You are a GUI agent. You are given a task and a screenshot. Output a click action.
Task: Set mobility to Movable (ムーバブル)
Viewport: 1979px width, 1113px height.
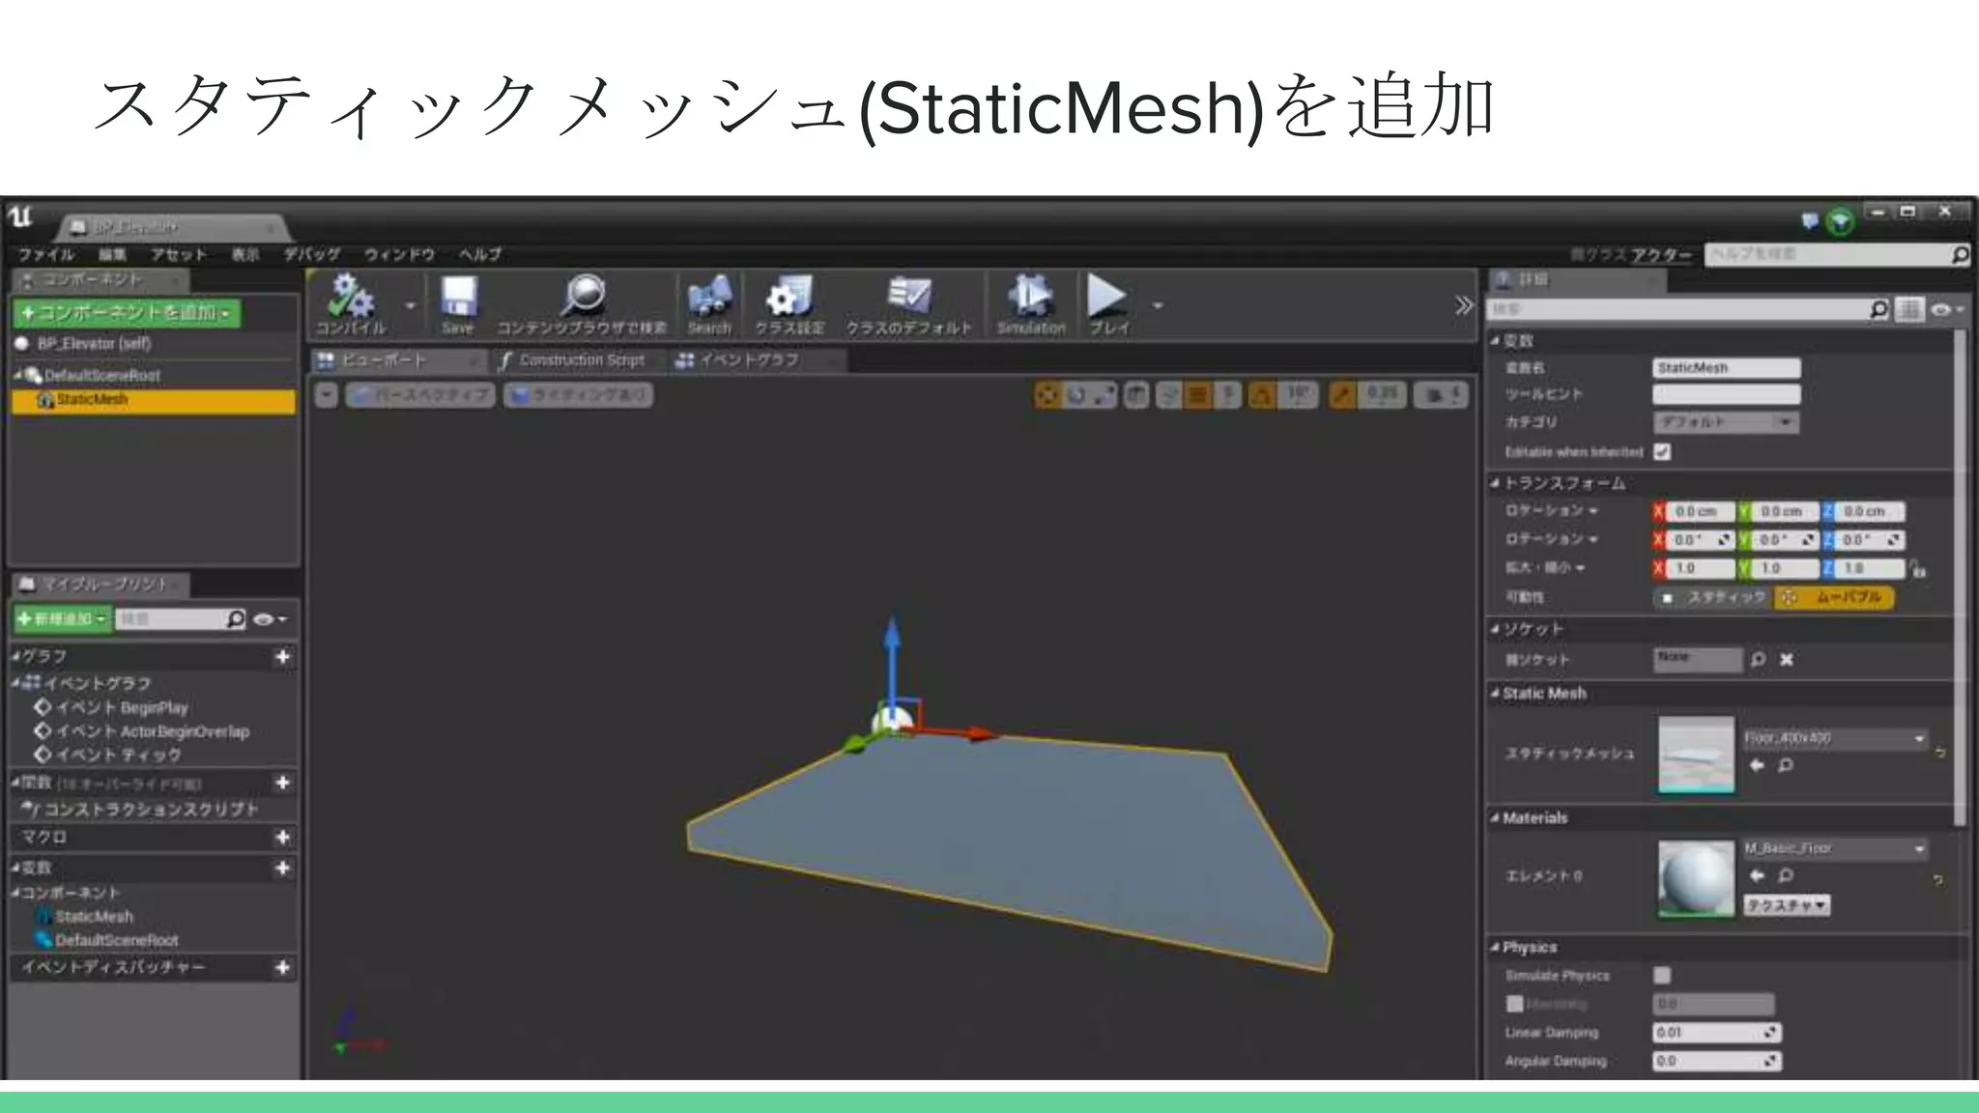tap(1834, 598)
